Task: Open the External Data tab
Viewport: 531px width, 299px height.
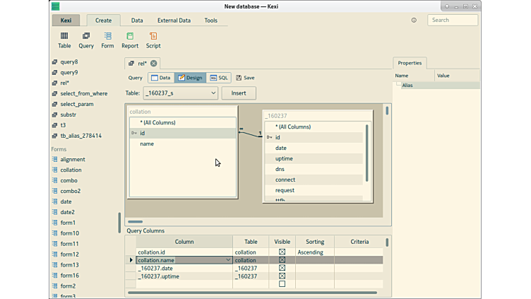Action: click(x=174, y=20)
